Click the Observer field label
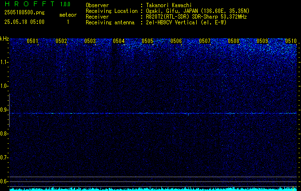 click(97, 5)
